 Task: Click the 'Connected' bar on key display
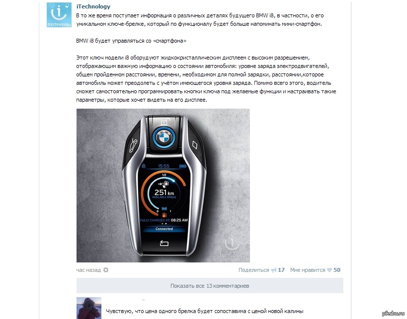coord(164,229)
